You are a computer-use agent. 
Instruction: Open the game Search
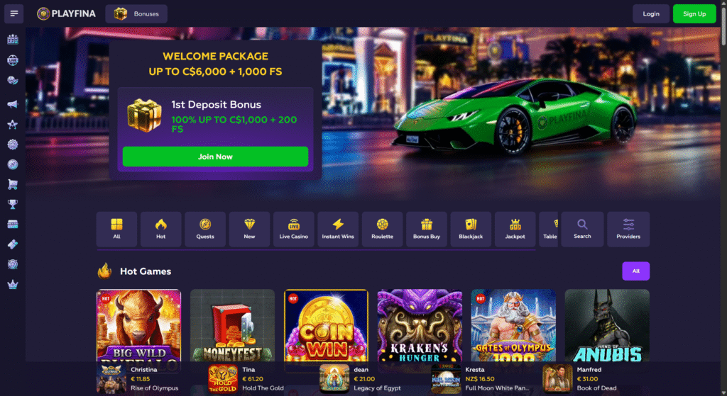coord(582,229)
